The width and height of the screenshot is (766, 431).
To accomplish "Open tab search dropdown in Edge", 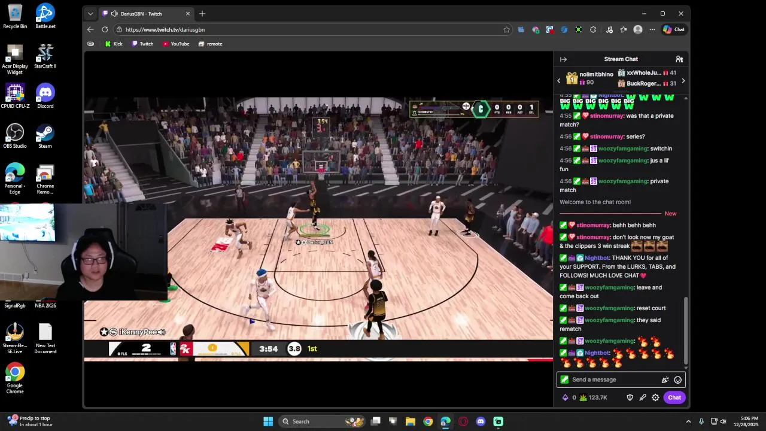I will (x=90, y=13).
